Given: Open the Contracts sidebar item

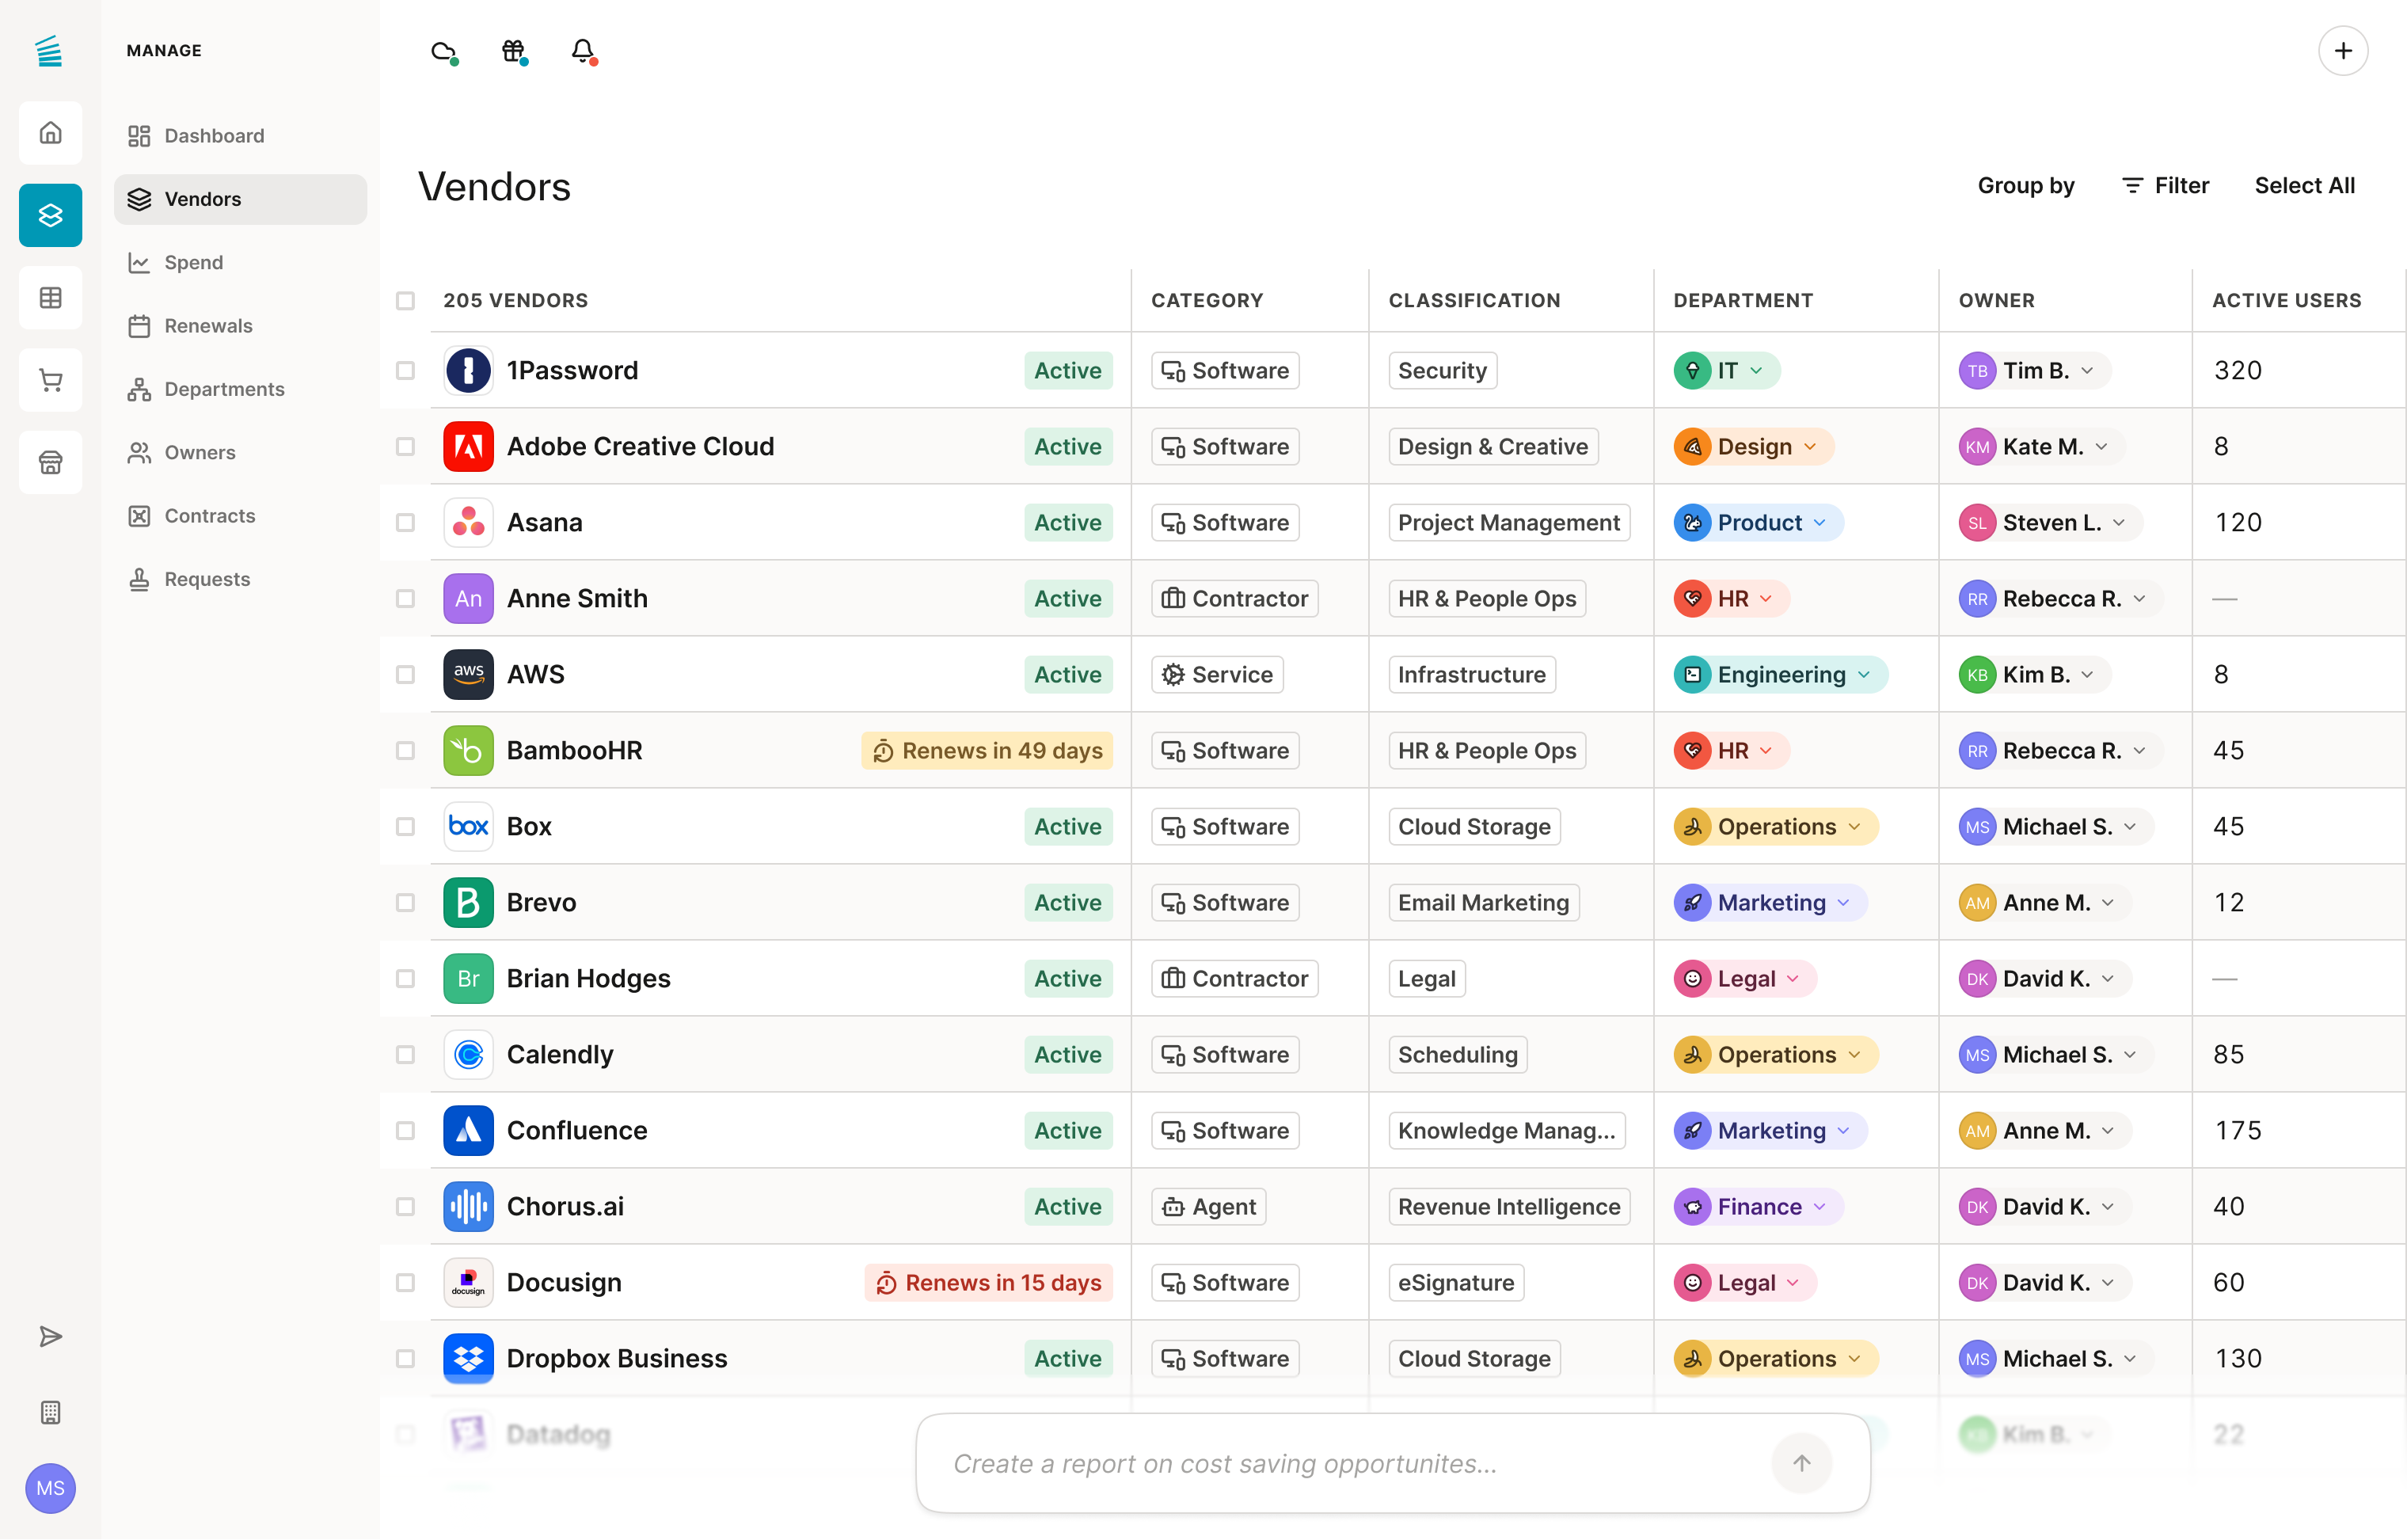Looking at the screenshot, I should point(209,516).
